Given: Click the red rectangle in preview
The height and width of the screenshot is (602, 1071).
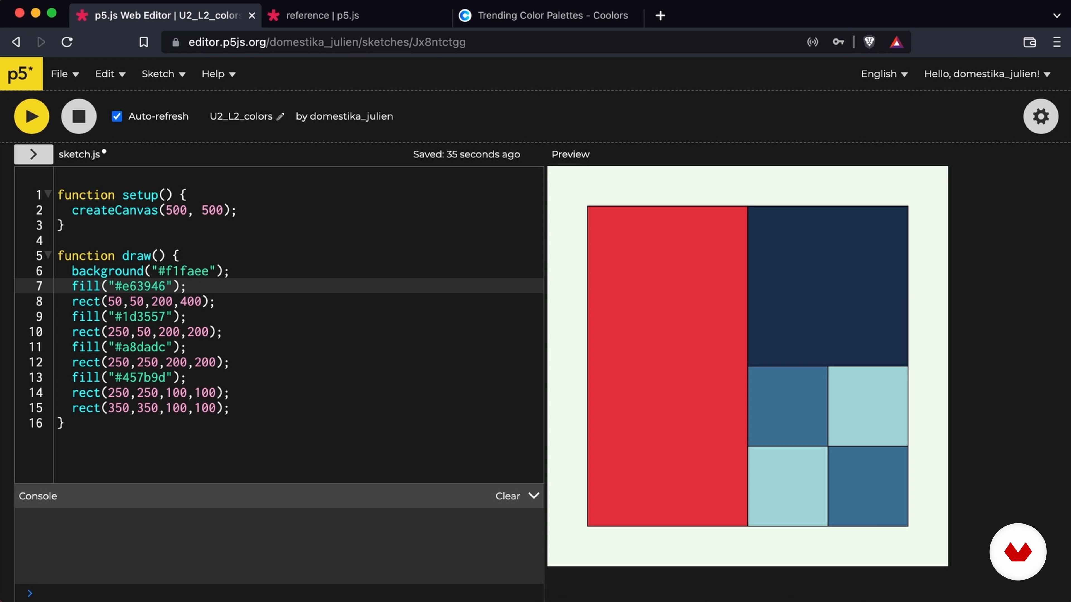Looking at the screenshot, I should point(667,366).
